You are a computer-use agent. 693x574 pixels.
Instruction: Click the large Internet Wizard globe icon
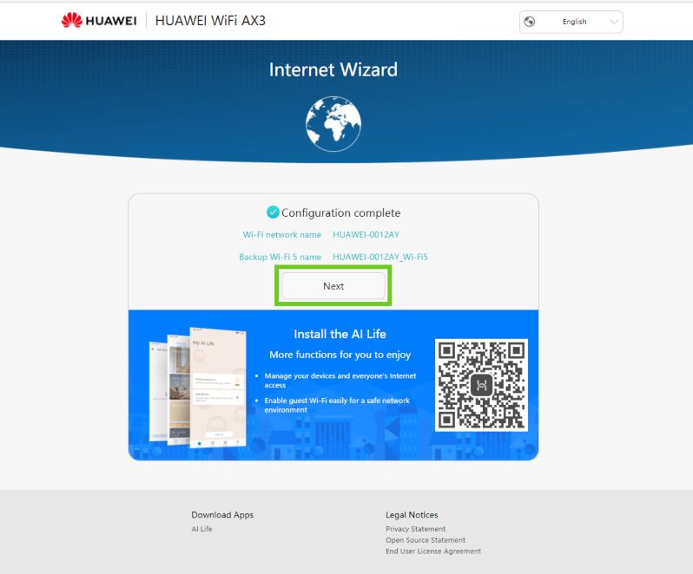coord(333,122)
